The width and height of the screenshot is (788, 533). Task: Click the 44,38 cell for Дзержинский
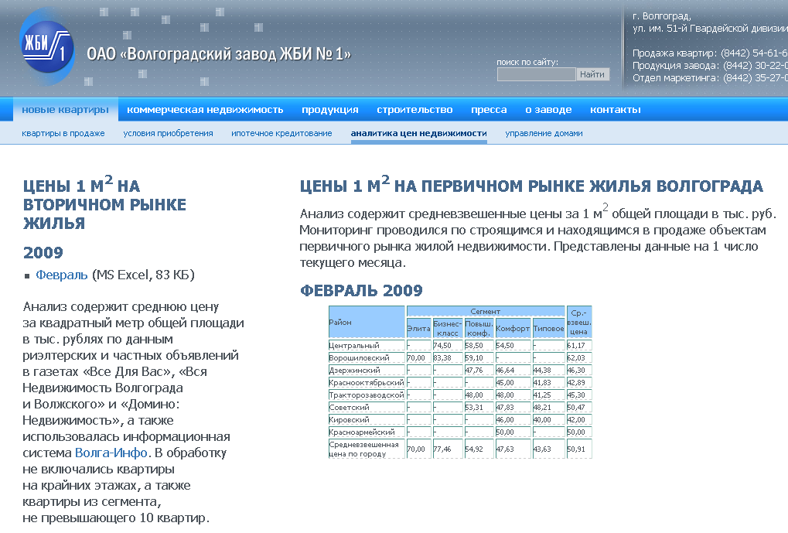point(549,370)
